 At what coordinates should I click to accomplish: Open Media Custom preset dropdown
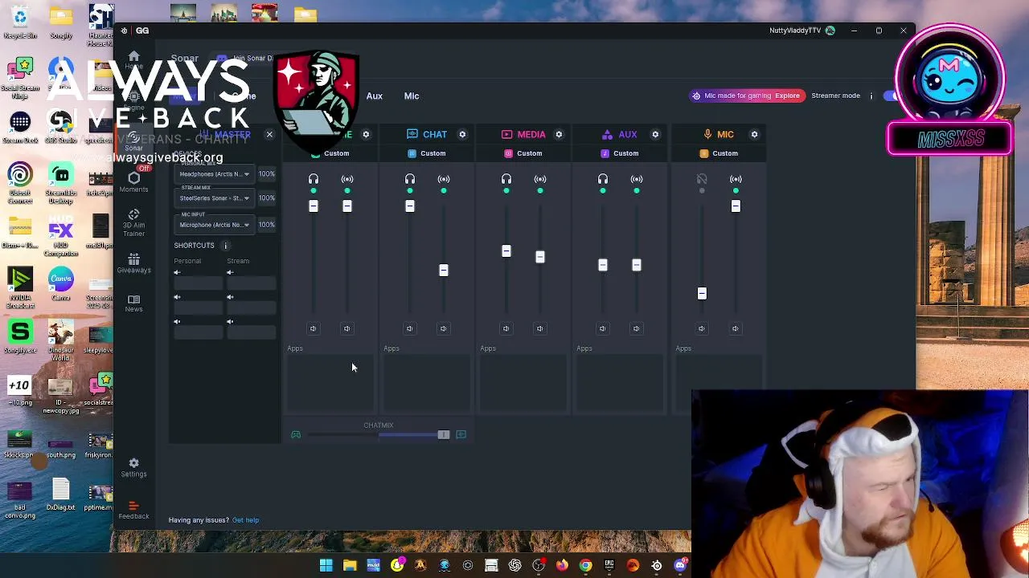point(523,153)
